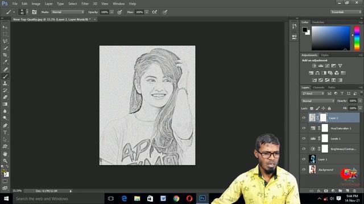364x204 pixels.
Task: Select the Background layer thumbnail
Action: coord(312,169)
